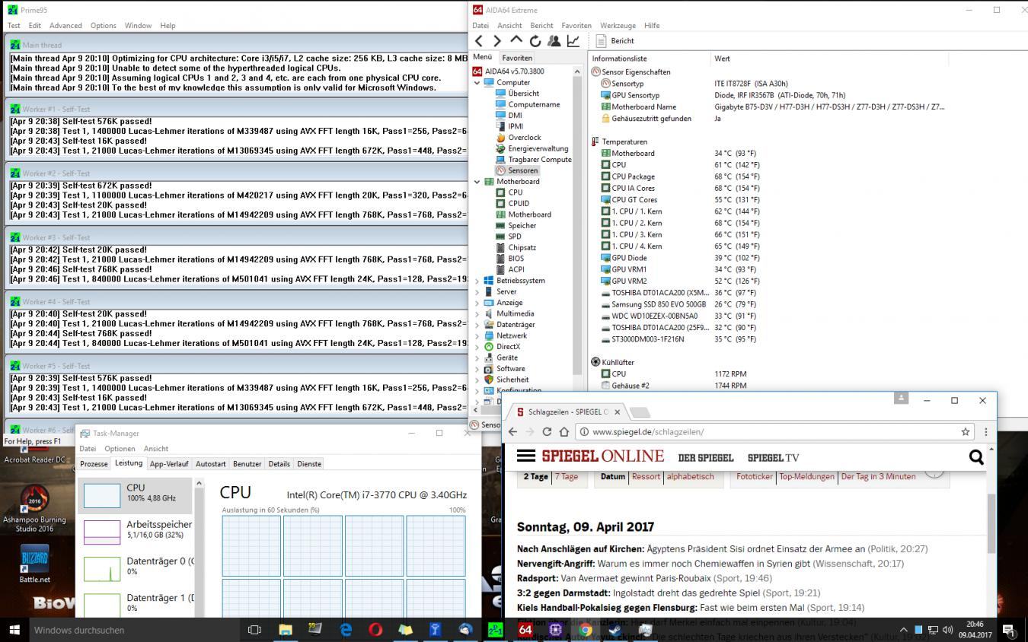The width and height of the screenshot is (1028, 642).
Task: Expand the Datenträger tree node
Action: coord(477,325)
